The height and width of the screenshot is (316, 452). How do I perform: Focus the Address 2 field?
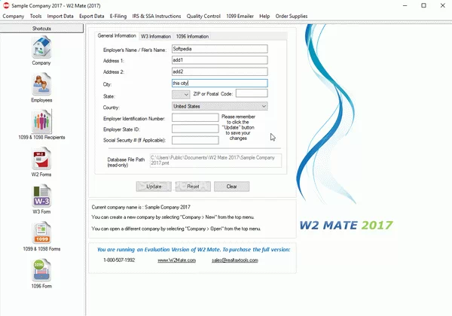pyautogui.click(x=220, y=71)
